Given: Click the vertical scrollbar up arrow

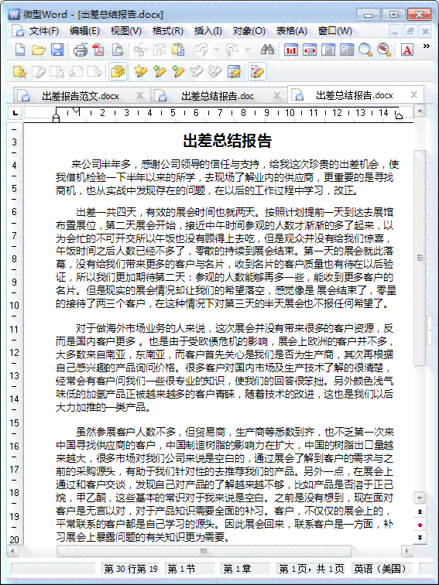Looking at the screenshot, I should (420, 111).
